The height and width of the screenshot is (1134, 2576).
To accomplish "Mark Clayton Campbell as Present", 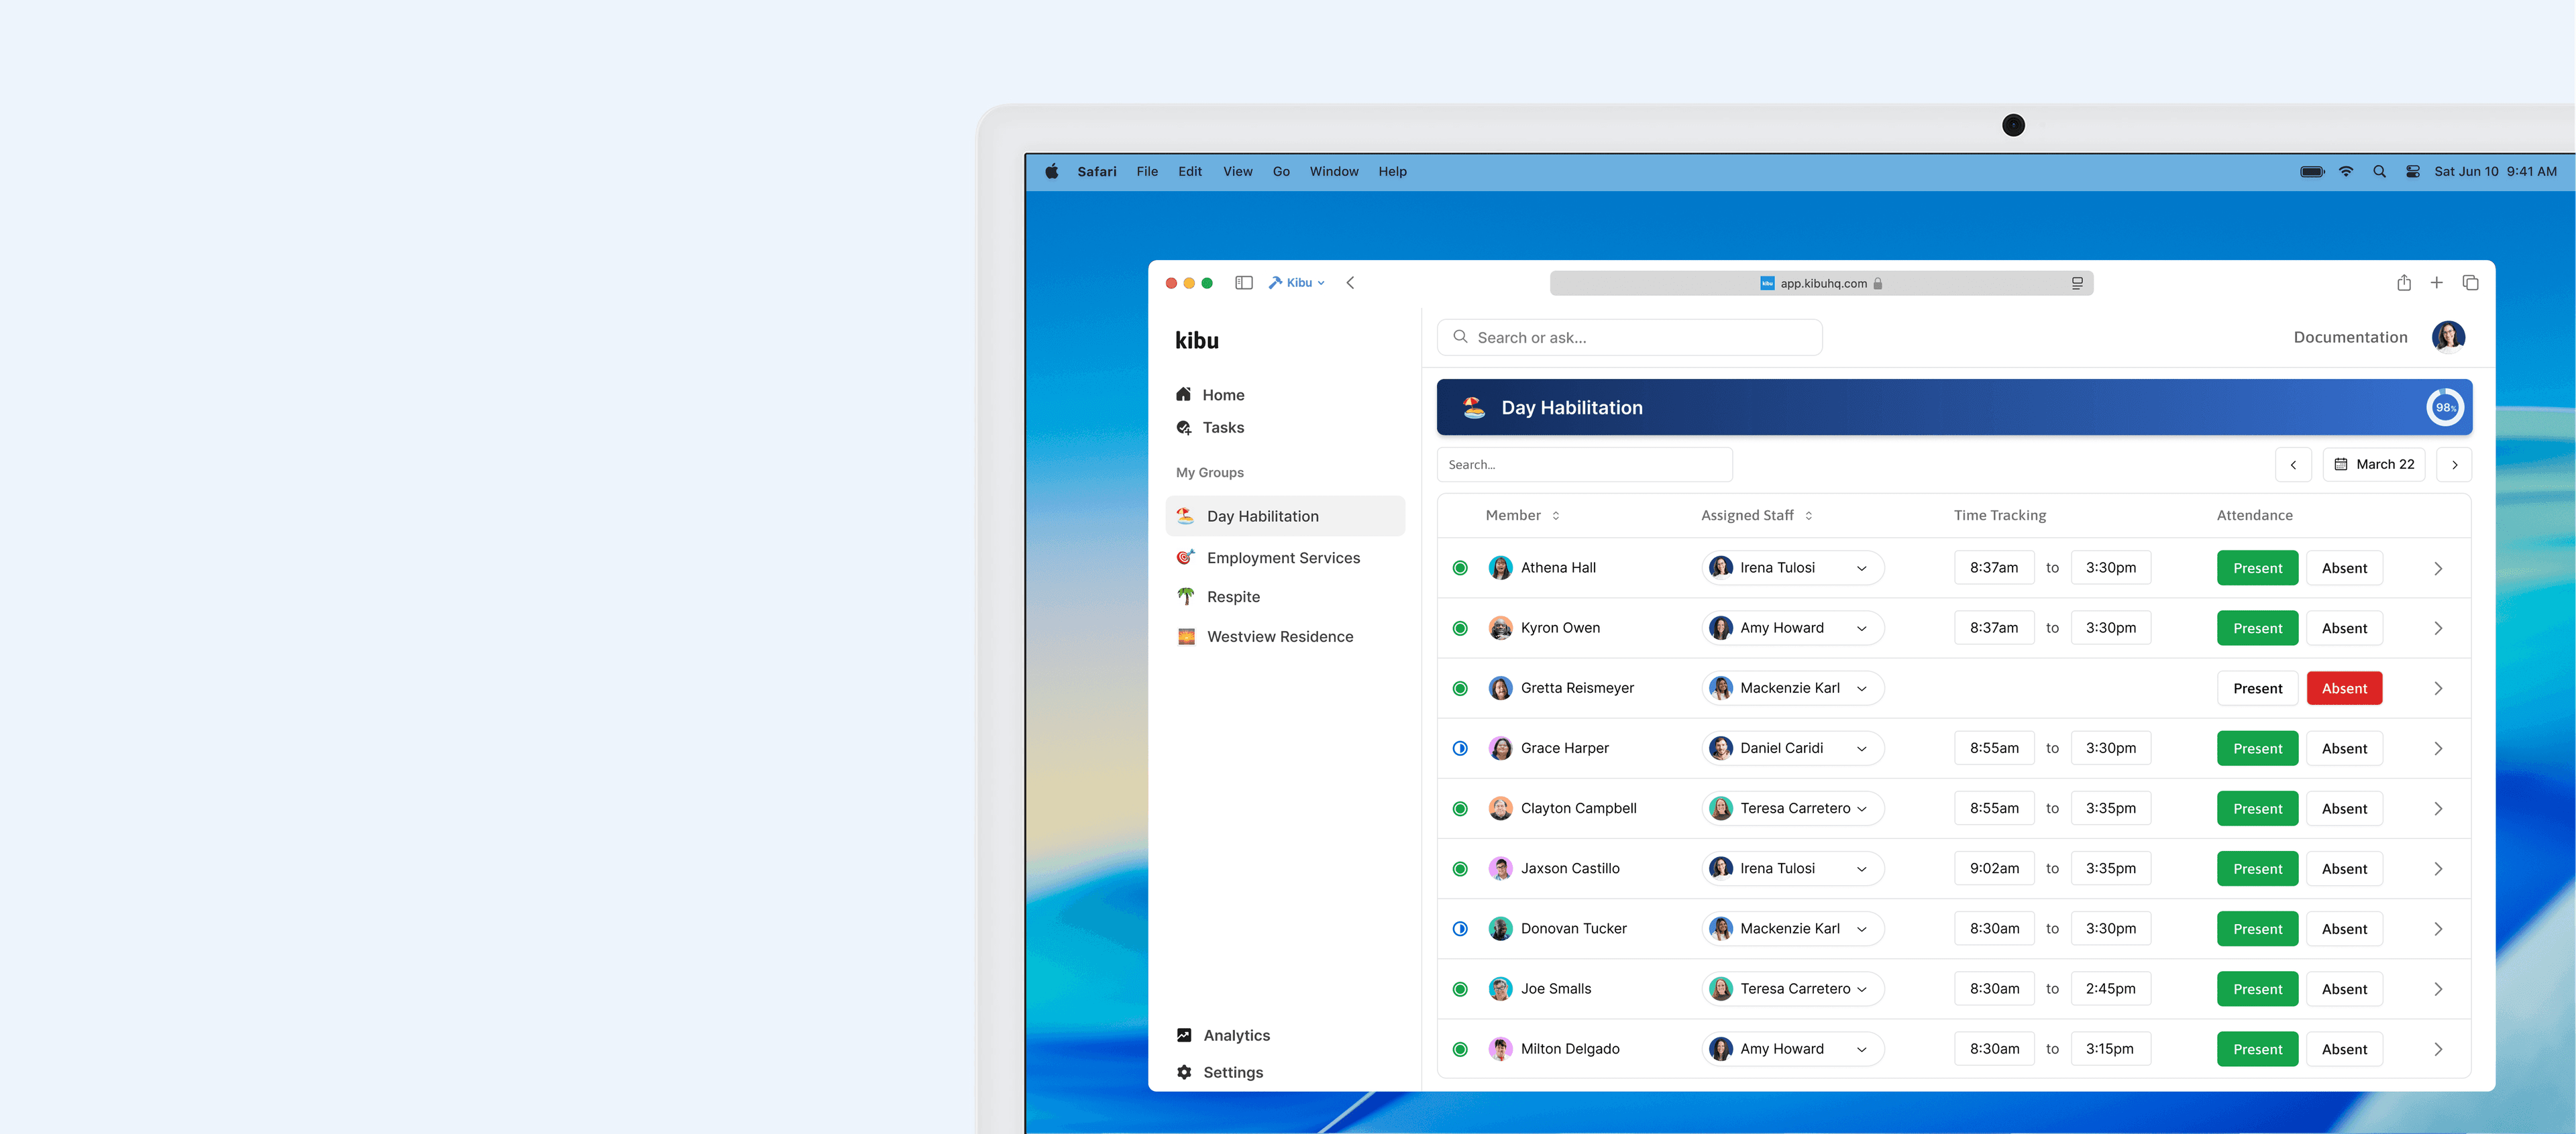I will [x=2257, y=808].
